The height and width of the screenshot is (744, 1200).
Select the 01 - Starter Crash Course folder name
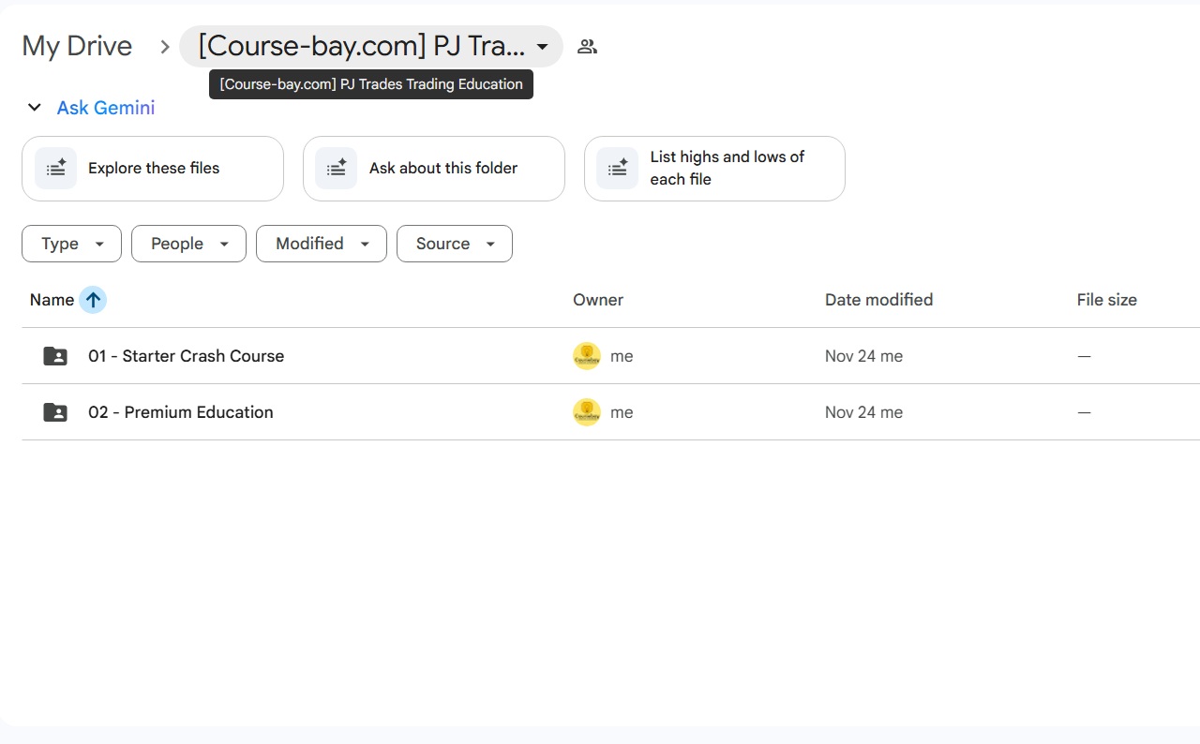(186, 356)
